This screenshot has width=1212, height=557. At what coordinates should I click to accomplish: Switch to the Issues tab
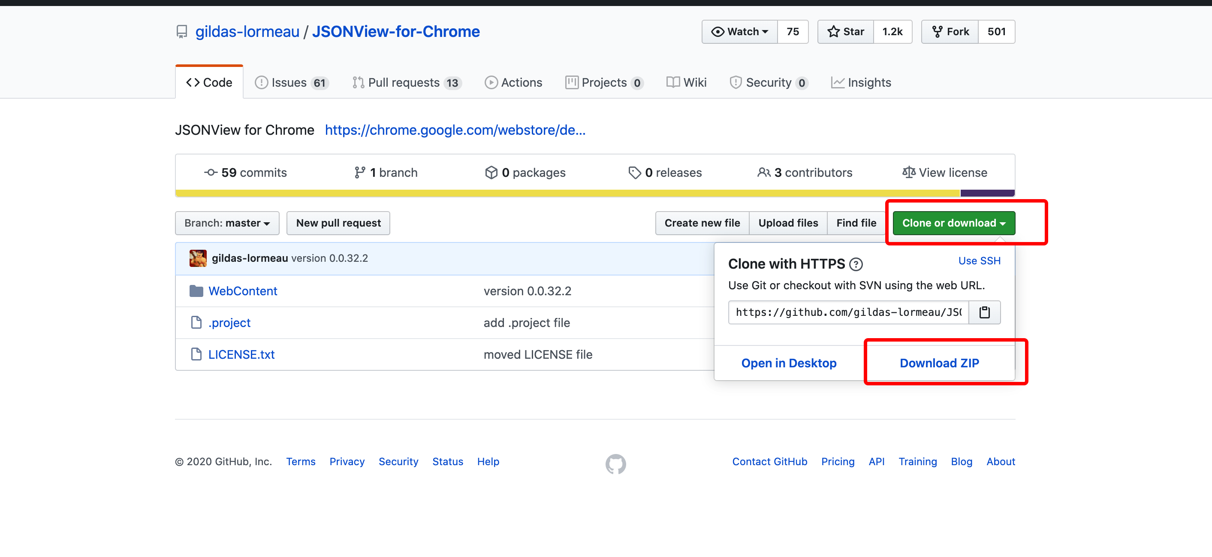coord(291,82)
